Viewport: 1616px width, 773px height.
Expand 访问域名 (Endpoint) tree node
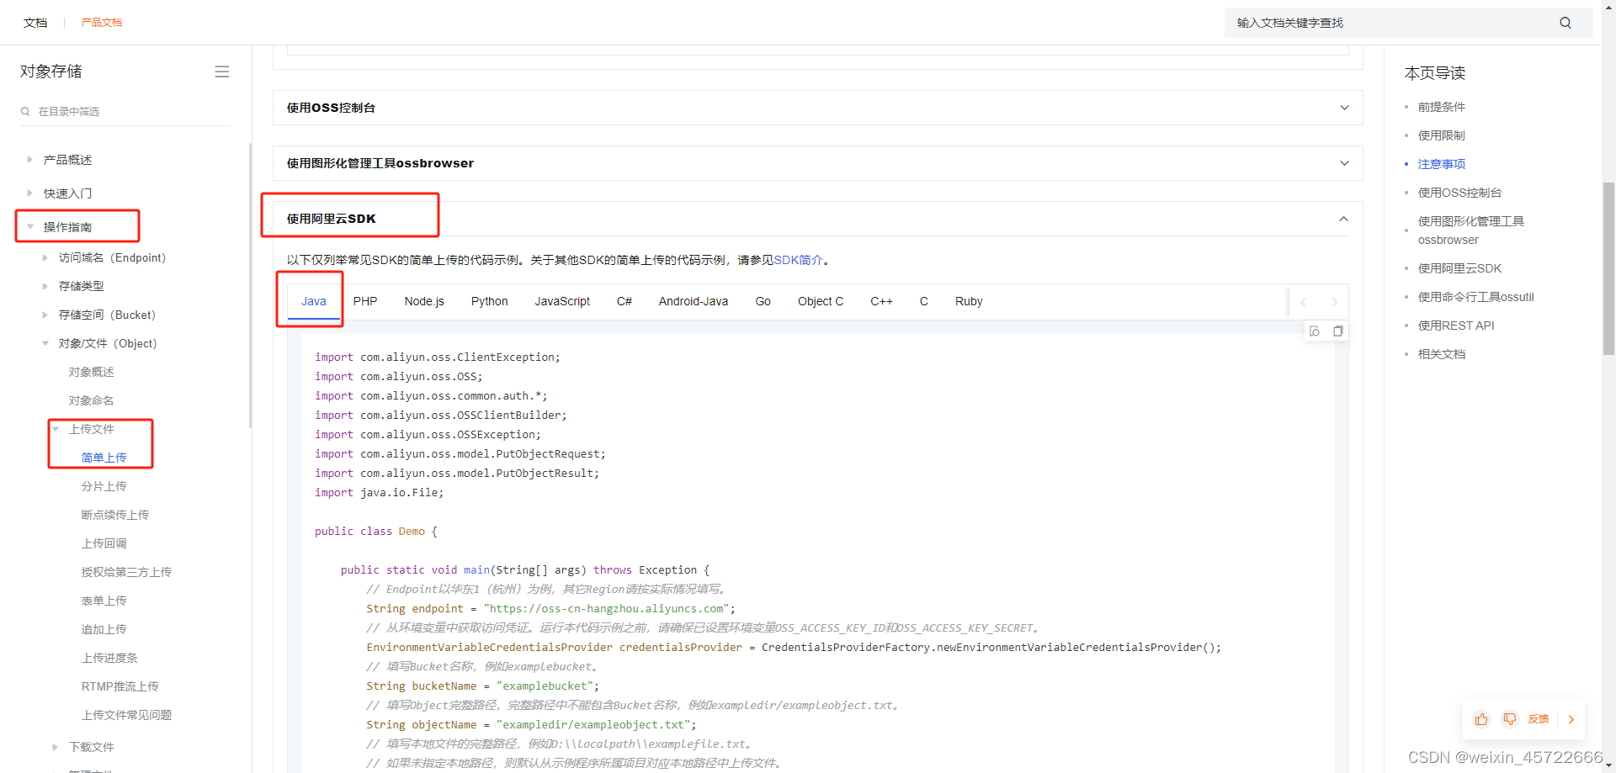click(45, 257)
